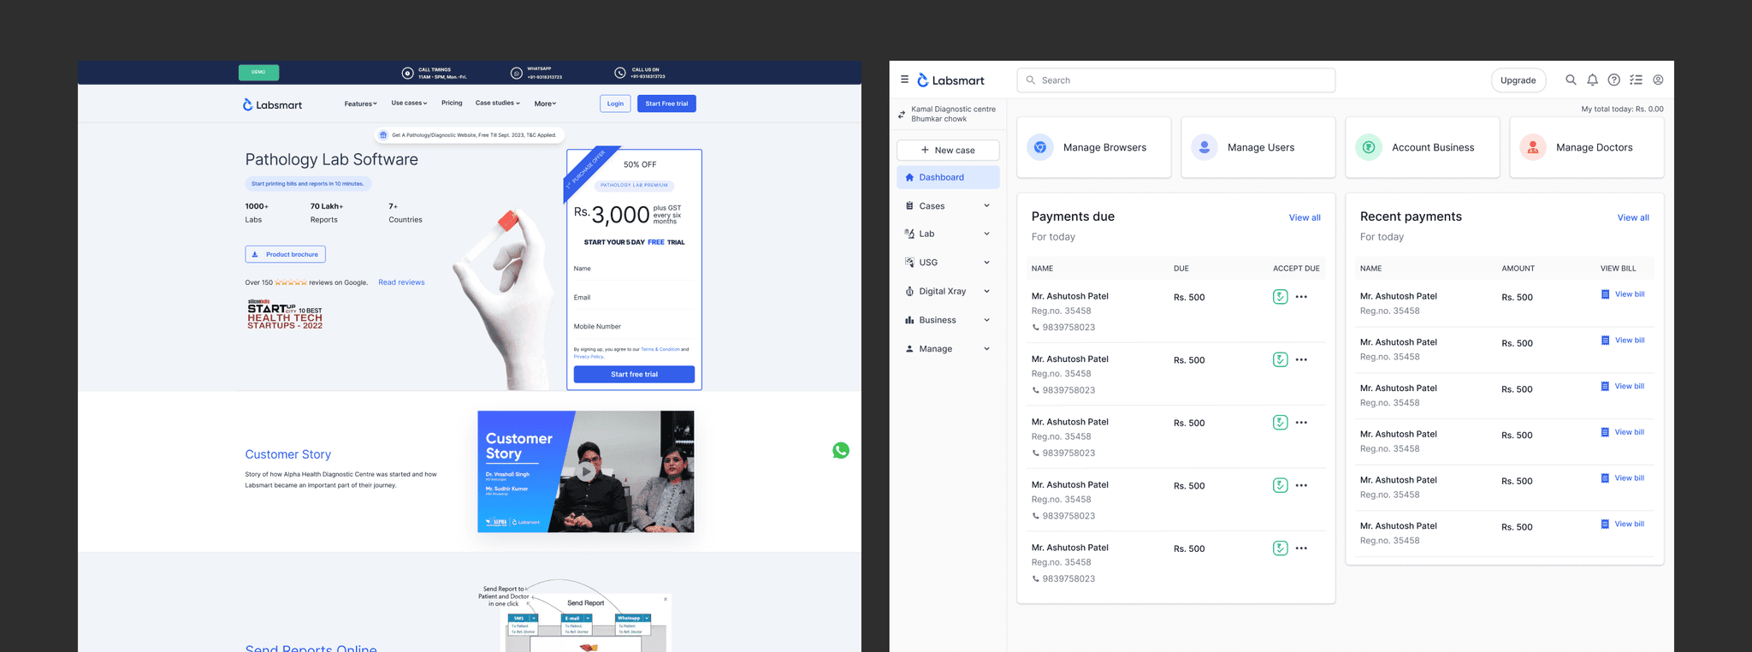Open the Manage sidebar section
The width and height of the screenshot is (1752, 652).
948,349
